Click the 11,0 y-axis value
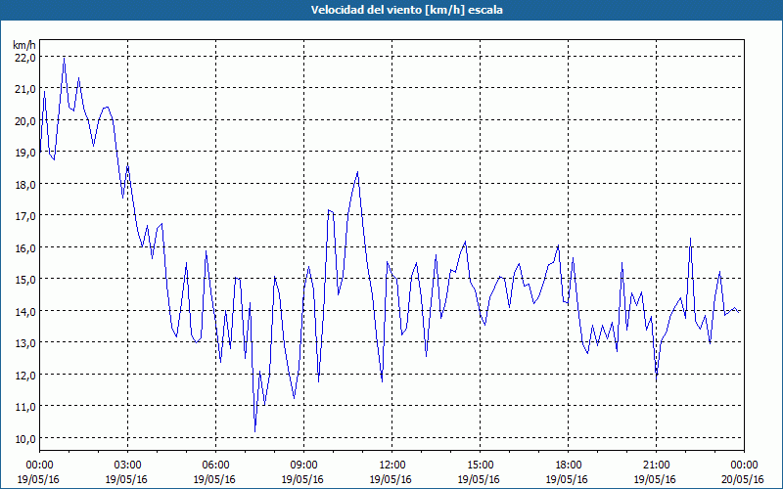Image resolution: width=783 pixels, height=489 pixels. (25, 407)
